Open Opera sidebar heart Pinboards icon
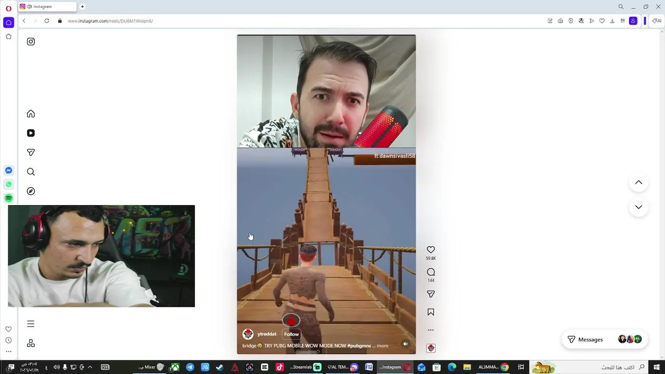 point(8,329)
